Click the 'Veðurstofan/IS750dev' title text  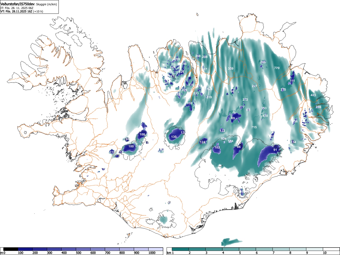[18, 4]
